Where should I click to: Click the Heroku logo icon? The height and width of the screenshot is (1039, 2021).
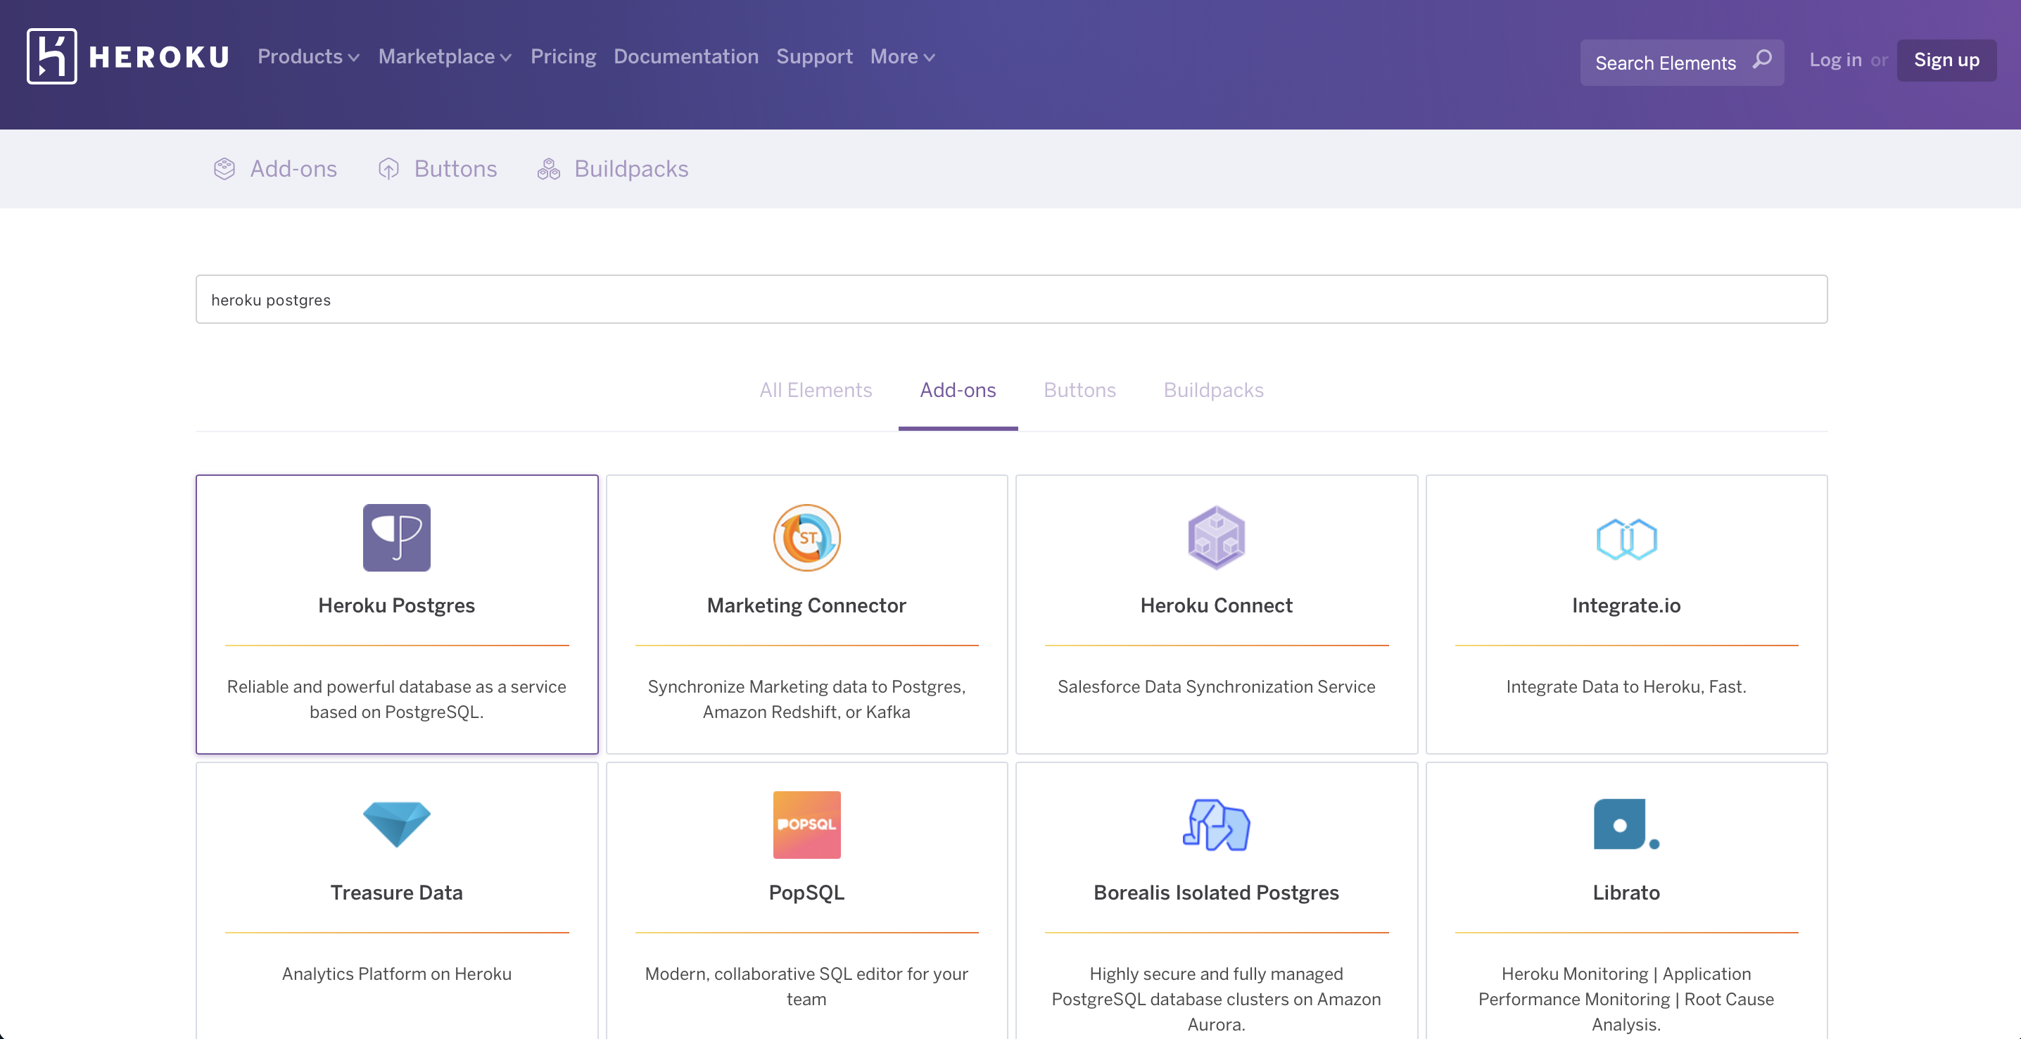(x=52, y=56)
